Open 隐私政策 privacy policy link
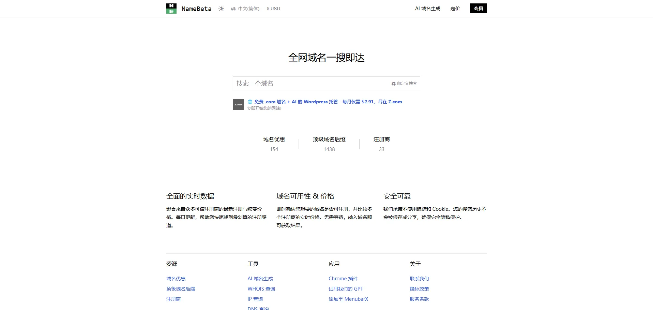Image resolution: width=653 pixels, height=310 pixels. [419, 289]
